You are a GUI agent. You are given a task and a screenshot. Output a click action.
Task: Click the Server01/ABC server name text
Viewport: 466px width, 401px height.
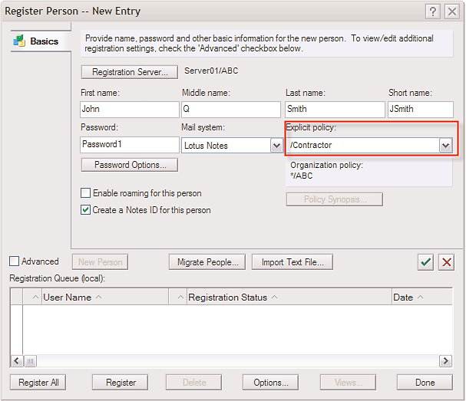pos(211,71)
